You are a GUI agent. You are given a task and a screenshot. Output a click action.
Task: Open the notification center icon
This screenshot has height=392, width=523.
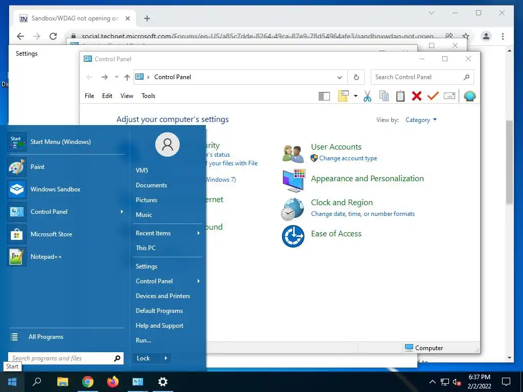coord(506,382)
